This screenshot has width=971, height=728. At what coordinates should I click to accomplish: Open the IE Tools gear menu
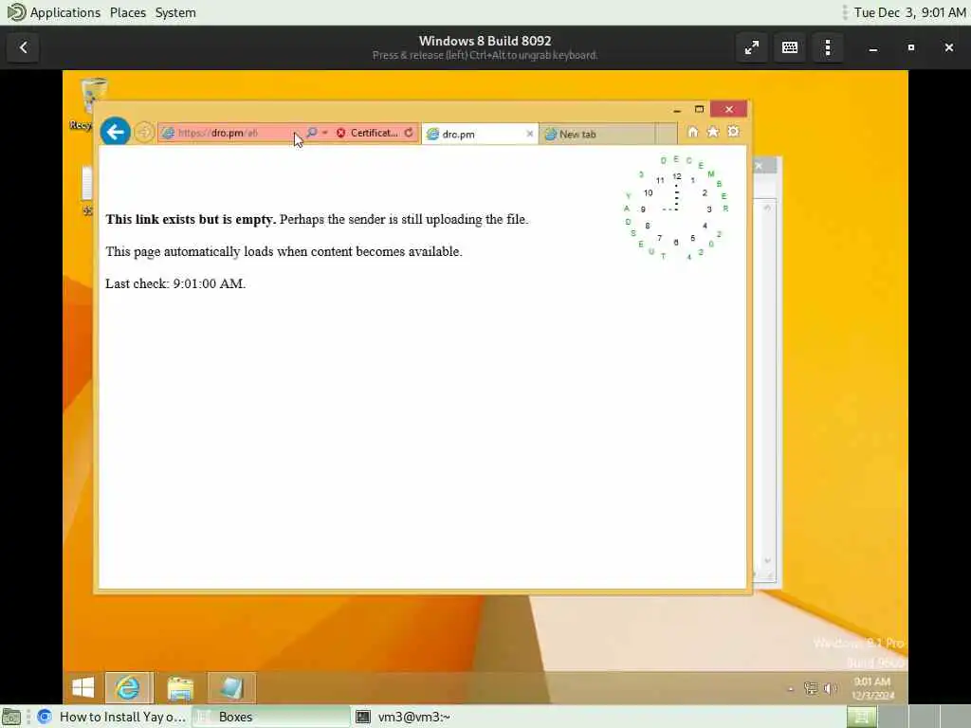click(733, 132)
